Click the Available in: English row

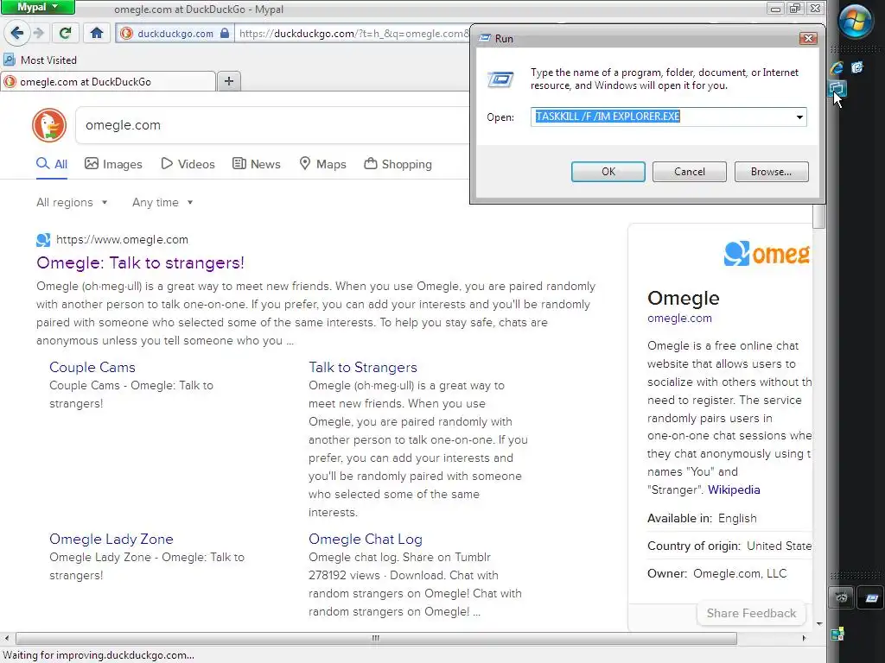[702, 518]
